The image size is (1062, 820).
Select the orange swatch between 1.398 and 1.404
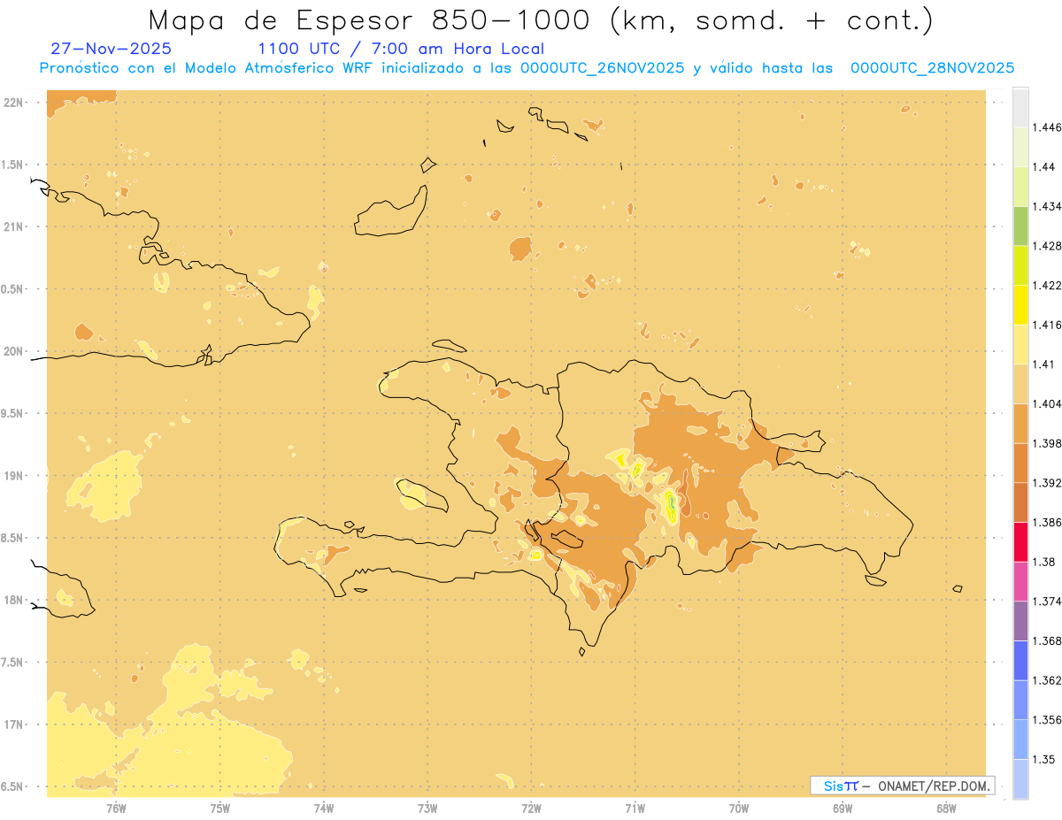[1020, 424]
